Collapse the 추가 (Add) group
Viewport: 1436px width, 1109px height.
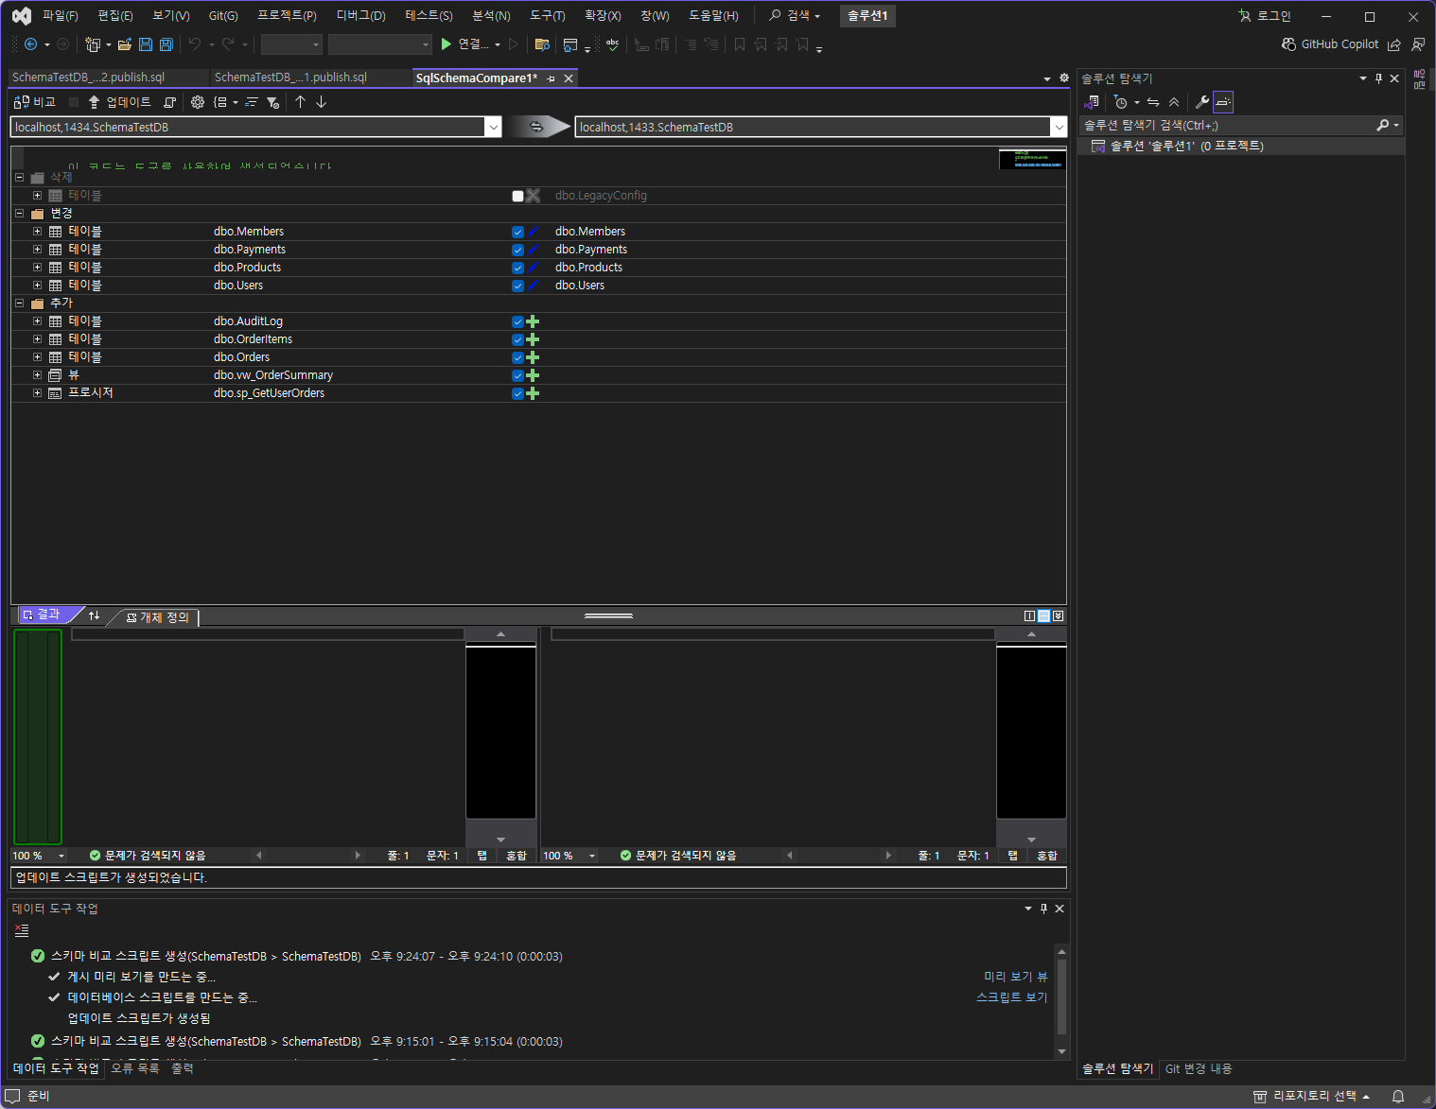[19, 303]
